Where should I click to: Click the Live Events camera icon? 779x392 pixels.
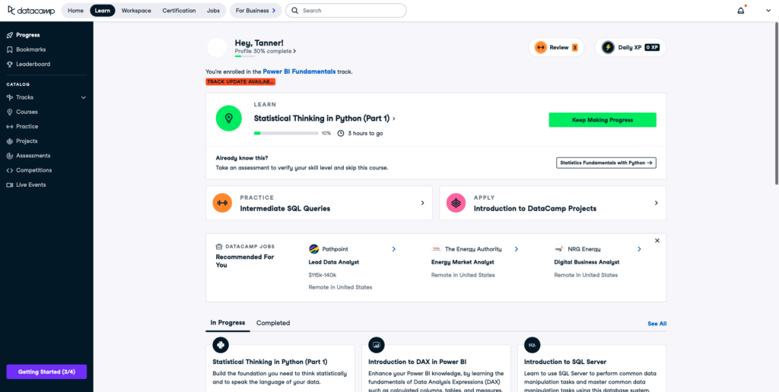10,185
